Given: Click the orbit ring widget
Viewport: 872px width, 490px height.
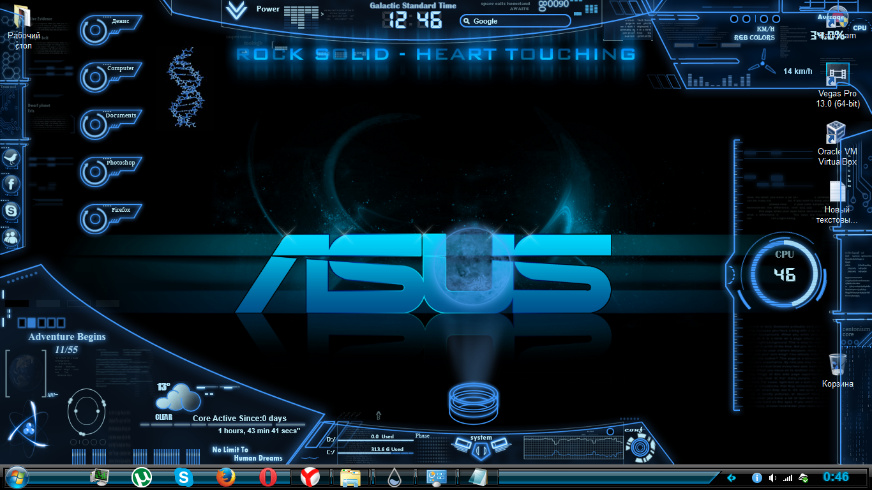Looking at the screenshot, I should (86, 413).
